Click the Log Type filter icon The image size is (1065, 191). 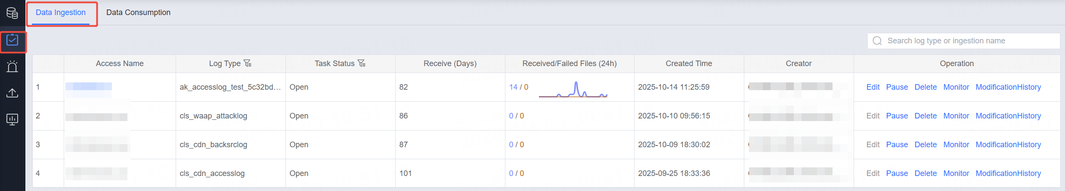click(248, 64)
